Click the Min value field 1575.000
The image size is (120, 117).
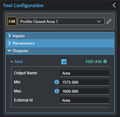pos(84,82)
